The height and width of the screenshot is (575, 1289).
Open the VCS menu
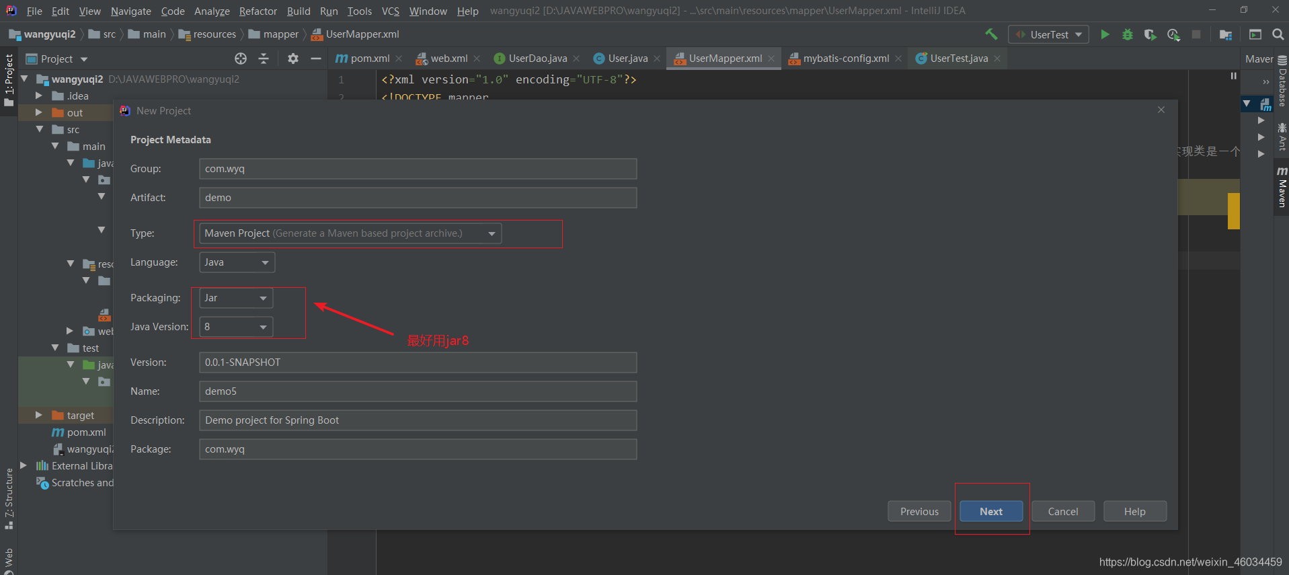coord(391,11)
